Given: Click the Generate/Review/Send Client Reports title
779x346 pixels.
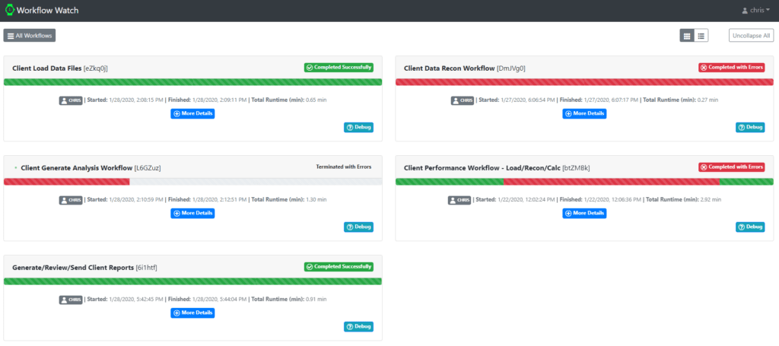Looking at the screenshot, I should 73,267.
